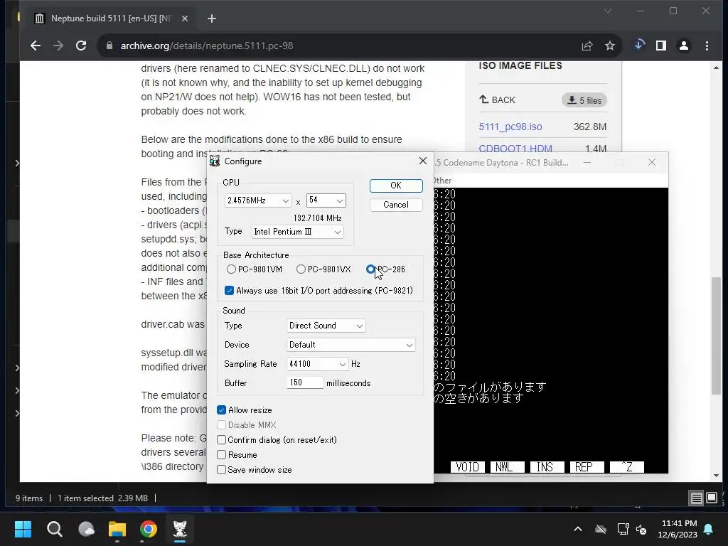Click the browser page vertical scrollbar
Image resolution: width=728 pixels, height=546 pixels.
717,336
